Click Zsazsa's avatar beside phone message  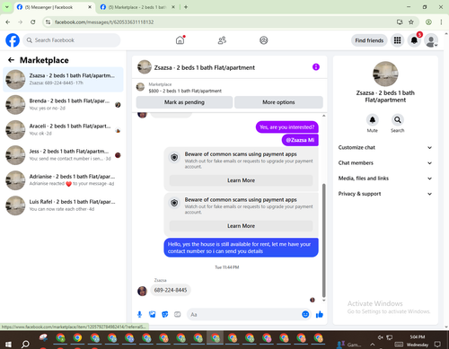142,291
